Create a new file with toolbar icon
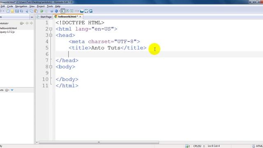This screenshot has width=263, height=148. click(x=8, y=11)
